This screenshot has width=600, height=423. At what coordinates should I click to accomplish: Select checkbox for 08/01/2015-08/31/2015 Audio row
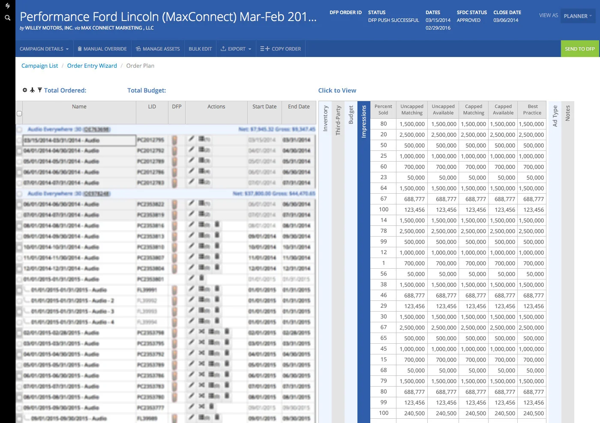tap(19, 397)
